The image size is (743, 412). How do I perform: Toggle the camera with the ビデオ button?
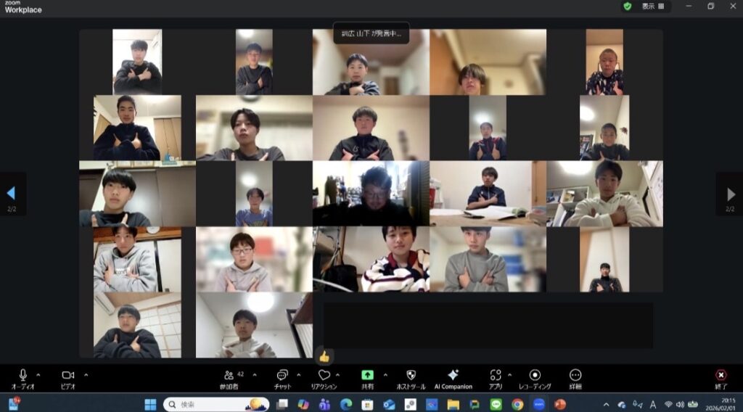tap(67, 376)
